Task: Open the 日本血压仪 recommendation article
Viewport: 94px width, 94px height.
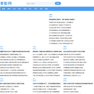Action: 60,28
